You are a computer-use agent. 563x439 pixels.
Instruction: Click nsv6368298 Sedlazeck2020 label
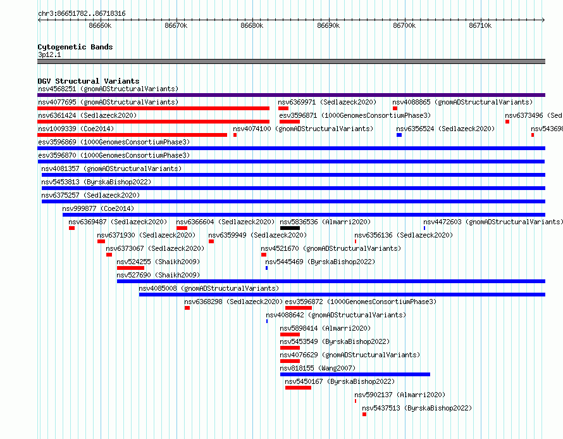pos(233,302)
